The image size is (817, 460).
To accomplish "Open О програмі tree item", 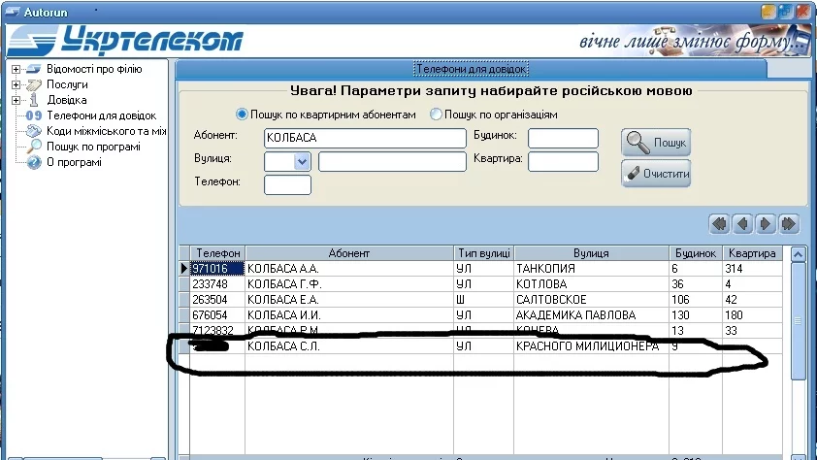I will [x=74, y=162].
